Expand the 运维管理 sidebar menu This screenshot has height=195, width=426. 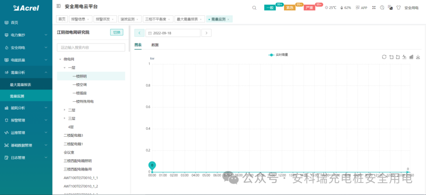pyautogui.click(x=26, y=133)
